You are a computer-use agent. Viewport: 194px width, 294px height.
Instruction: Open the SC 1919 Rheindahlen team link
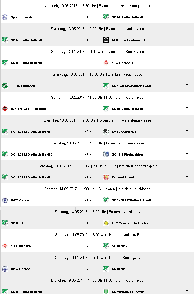pyautogui.click(x=127, y=154)
